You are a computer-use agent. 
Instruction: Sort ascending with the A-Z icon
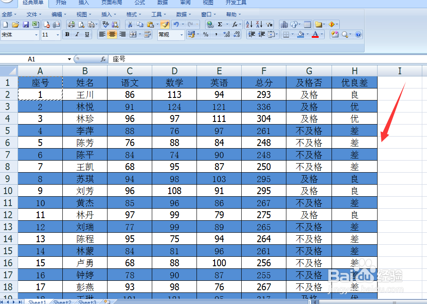[x=249, y=25]
